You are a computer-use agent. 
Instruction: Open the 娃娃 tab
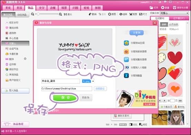[87, 8]
